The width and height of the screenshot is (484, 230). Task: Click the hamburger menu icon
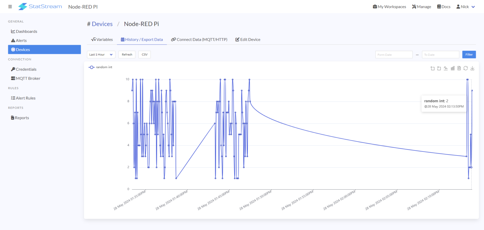pyautogui.click(x=10, y=7)
